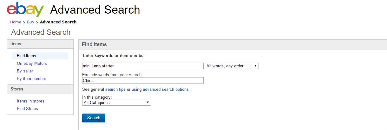Open Items in stores search
The width and height of the screenshot is (387, 130).
tap(30, 101)
